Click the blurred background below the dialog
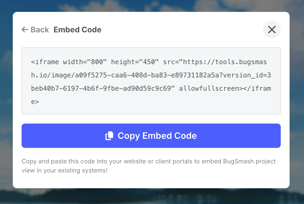 point(152,197)
